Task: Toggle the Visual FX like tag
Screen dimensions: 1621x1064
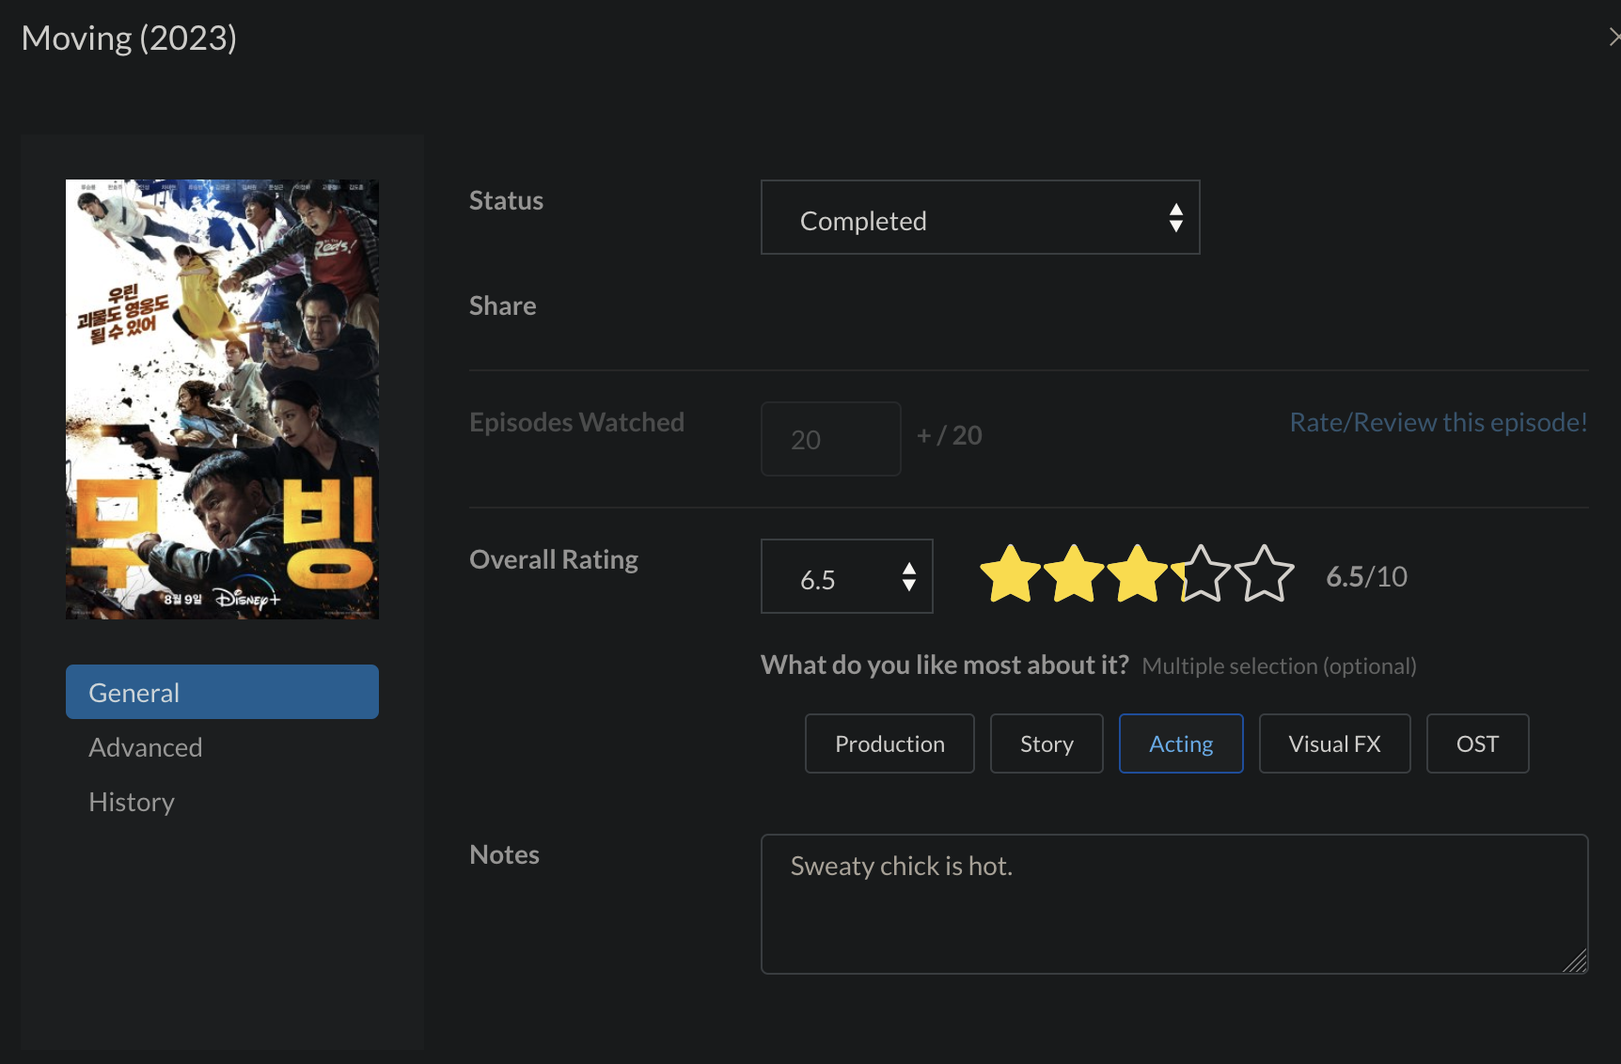Action: [x=1334, y=743]
